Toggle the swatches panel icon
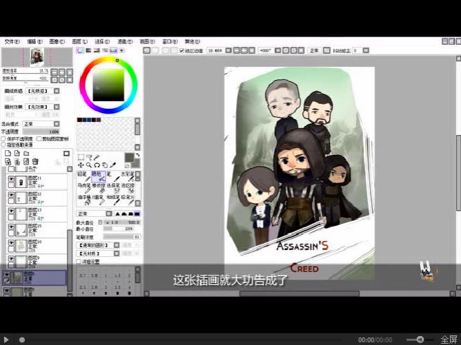 coord(113,50)
